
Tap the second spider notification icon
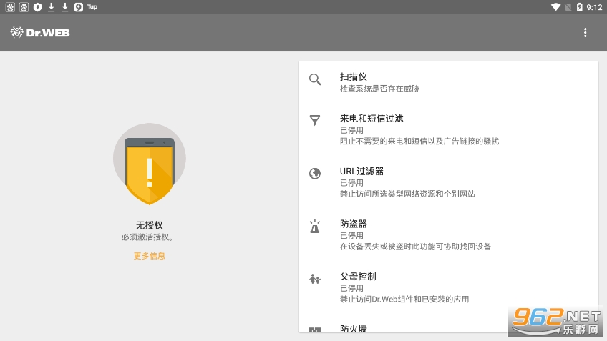coord(24,7)
